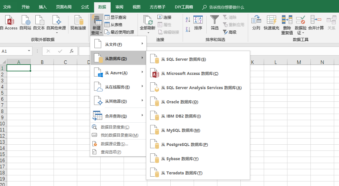Select row 5 header
This screenshot has width=339, height=186.
pyautogui.click(x=3, y=93)
